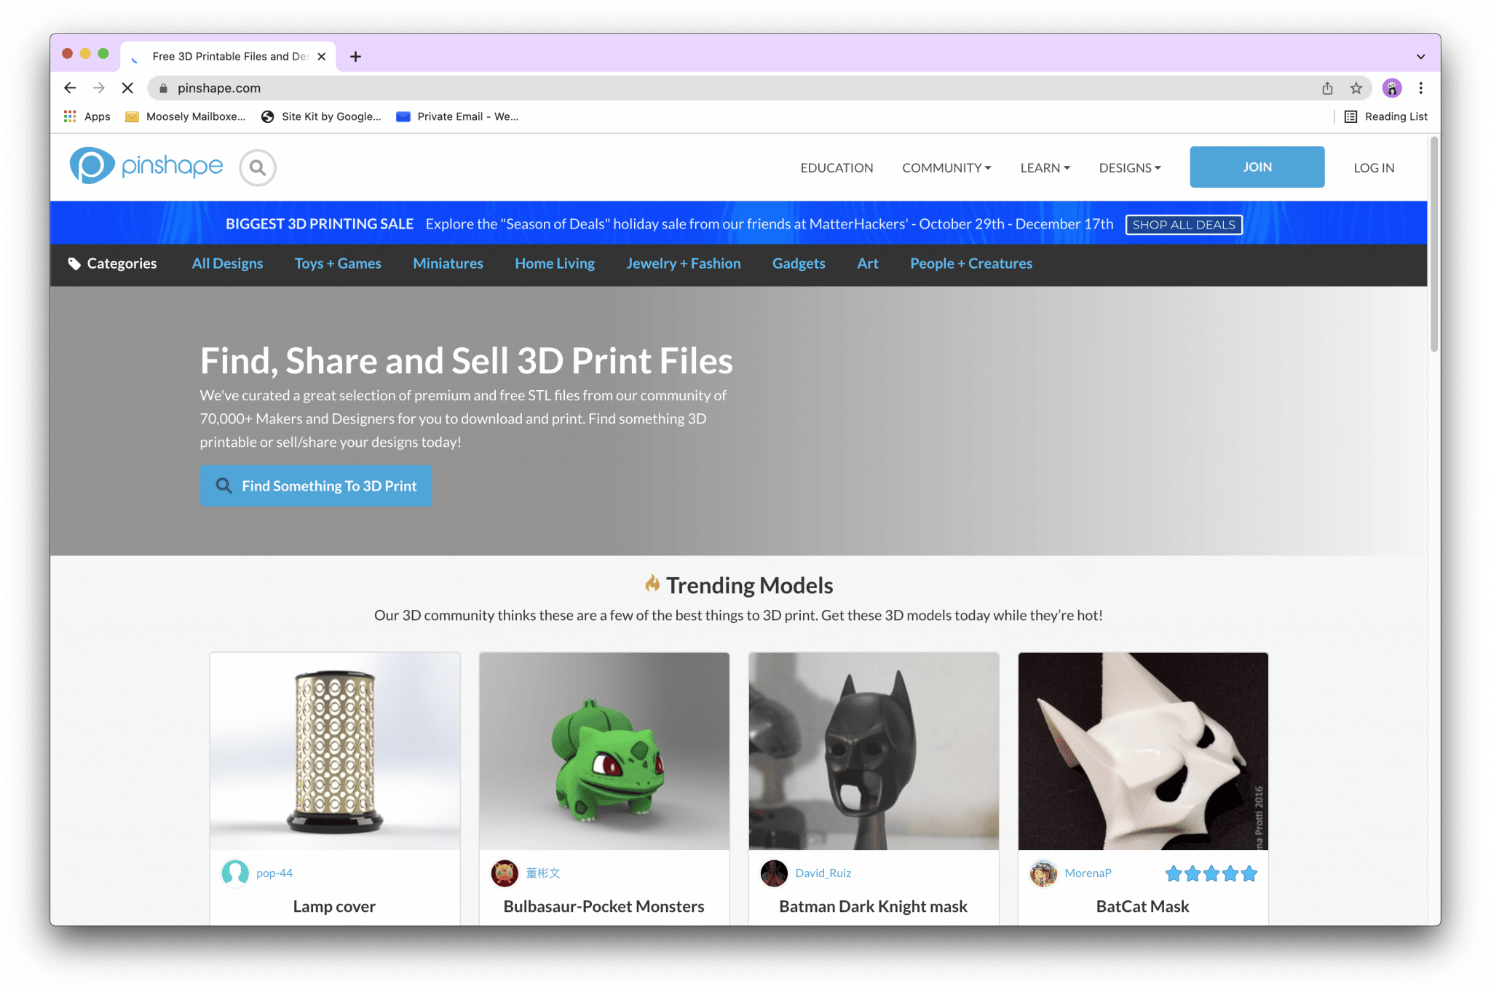
Task: Click Find Something To 3D Print button
Action: coord(316,485)
